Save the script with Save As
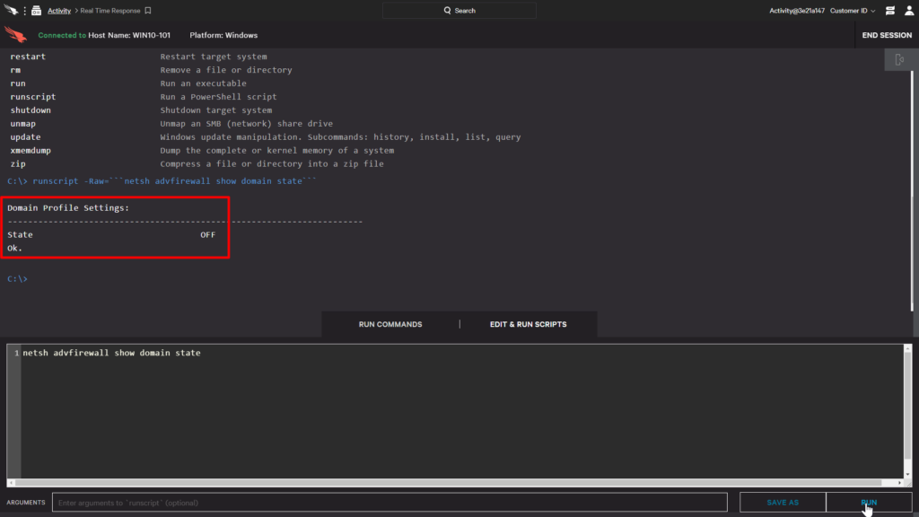The image size is (919, 517). [x=783, y=503]
